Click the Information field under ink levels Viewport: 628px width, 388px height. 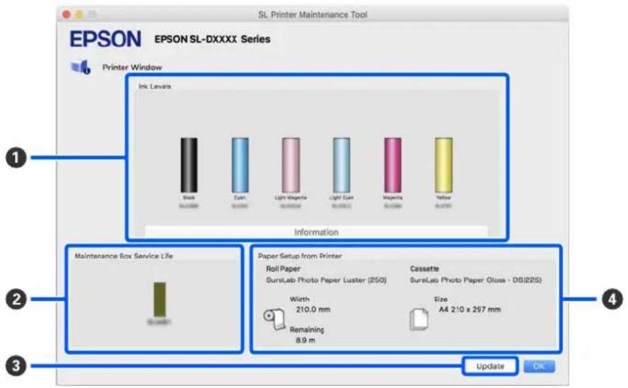tap(316, 232)
